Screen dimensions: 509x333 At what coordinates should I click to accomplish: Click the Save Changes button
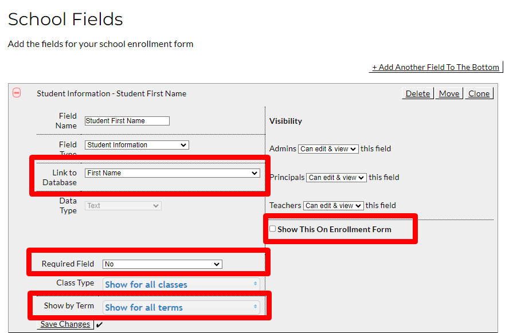(x=65, y=324)
